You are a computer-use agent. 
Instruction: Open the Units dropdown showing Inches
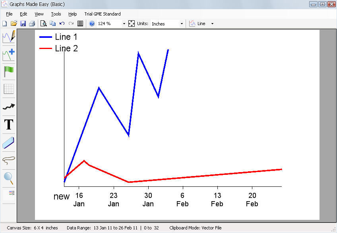coord(182,23)
